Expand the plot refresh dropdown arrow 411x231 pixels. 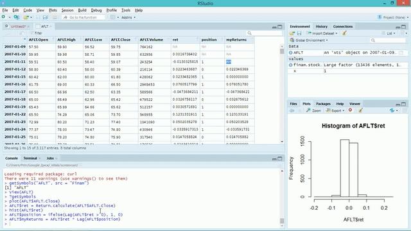397,110
